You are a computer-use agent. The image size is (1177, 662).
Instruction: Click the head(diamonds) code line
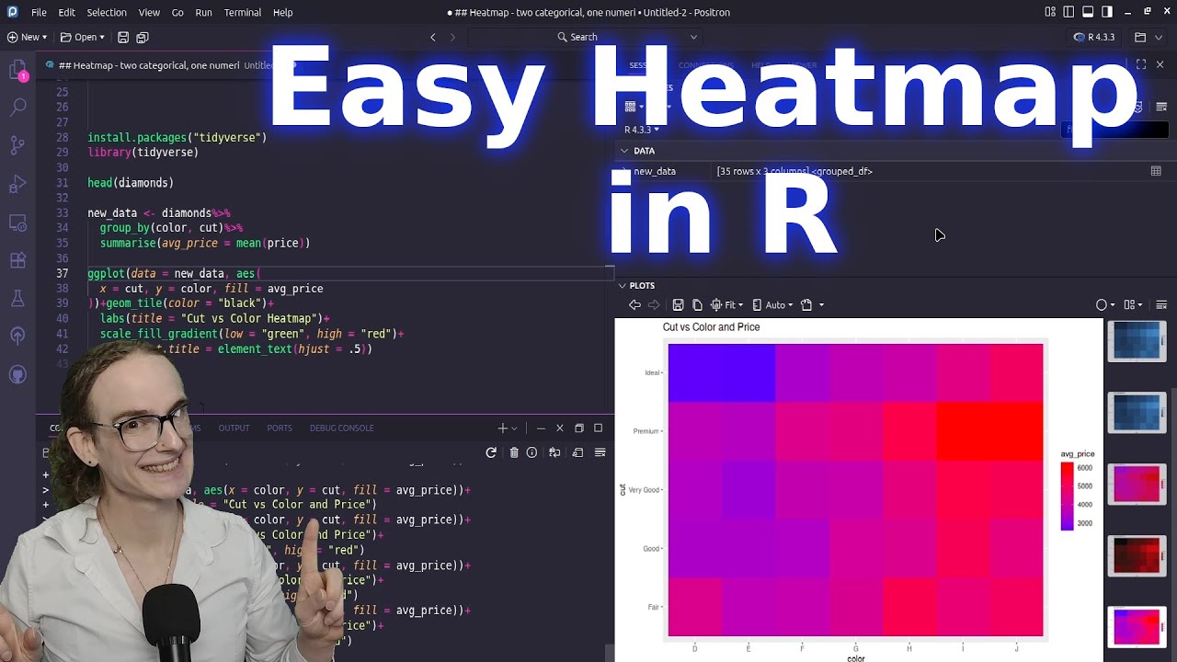131,183
